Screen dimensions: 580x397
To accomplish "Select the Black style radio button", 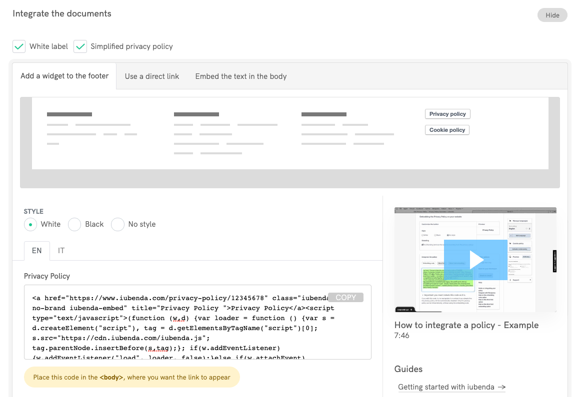I will [x=74, y=224].
